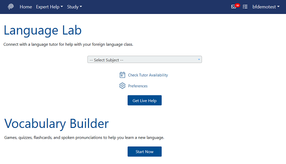
Task: Expand the Expert Help menu
Action: [x=49, y=7]
